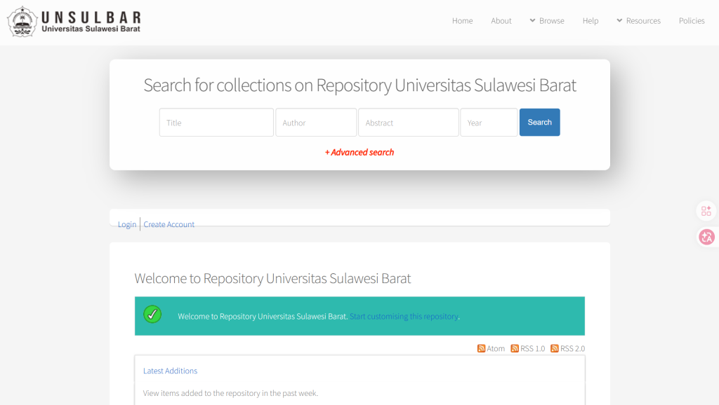The image size is (719, 405).
Task: Expand the Browse menu chevron
Action: pyautogui.click(x=532, y=20)
